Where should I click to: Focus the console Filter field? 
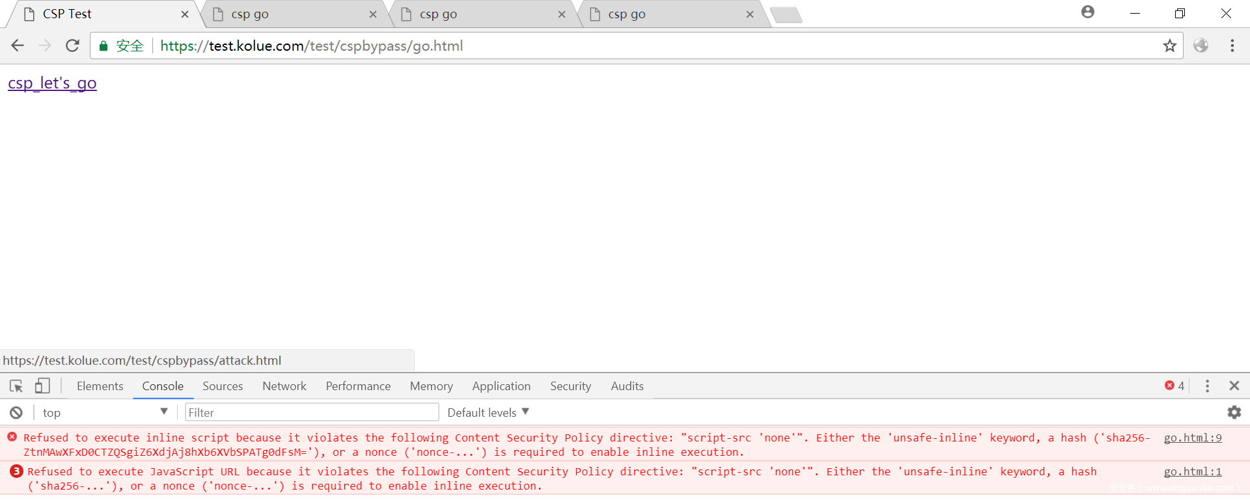pos(312,412)
